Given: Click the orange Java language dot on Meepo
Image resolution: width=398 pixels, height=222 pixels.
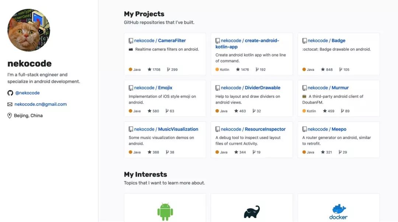Looking at the screenshot, I should (304, 152).
